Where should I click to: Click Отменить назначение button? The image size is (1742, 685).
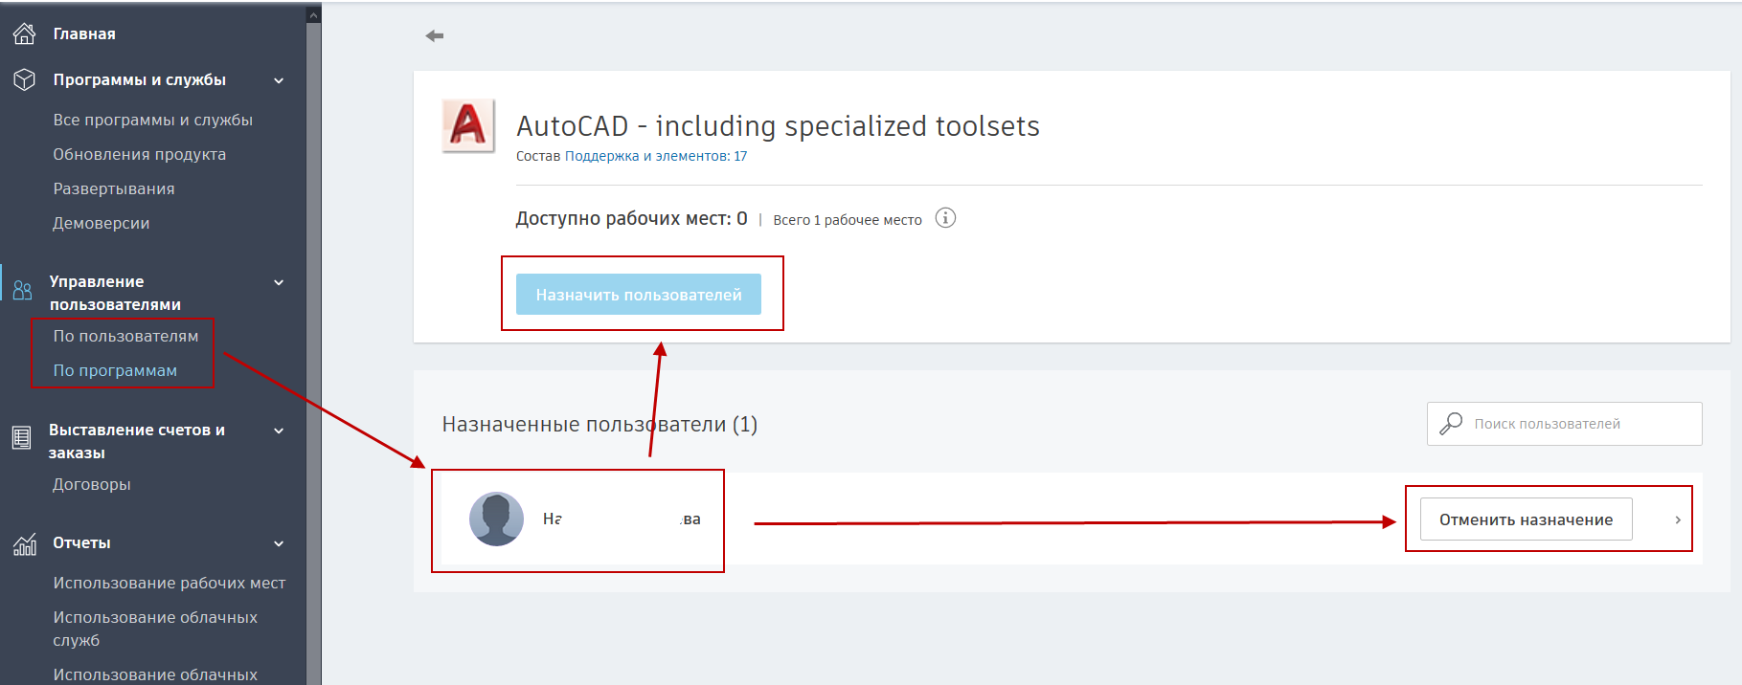[x=1526, y=519]
